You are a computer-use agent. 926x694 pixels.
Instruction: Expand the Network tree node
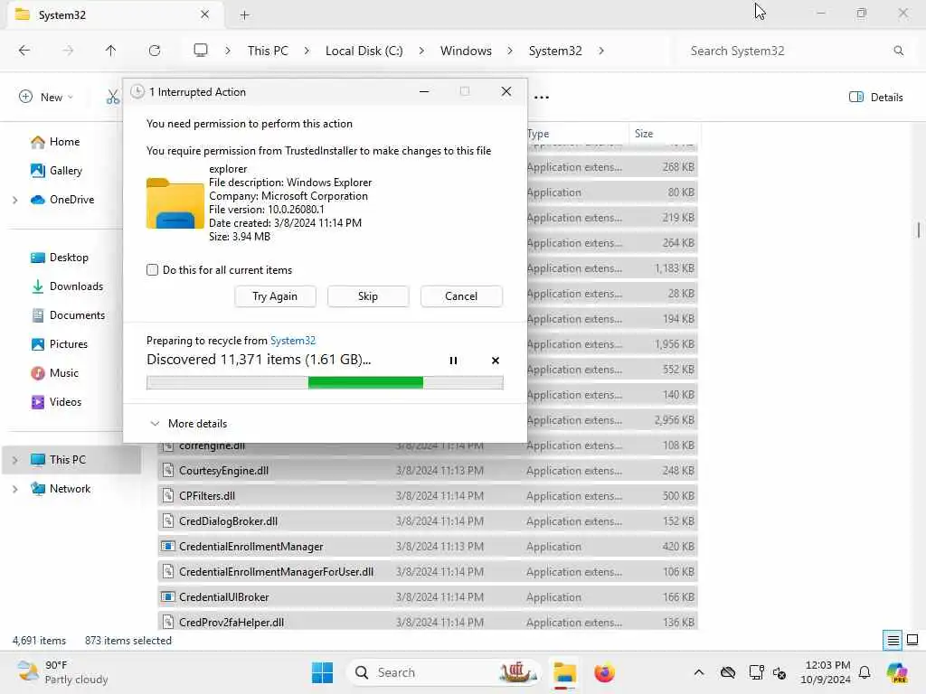(x=14, y=489)
